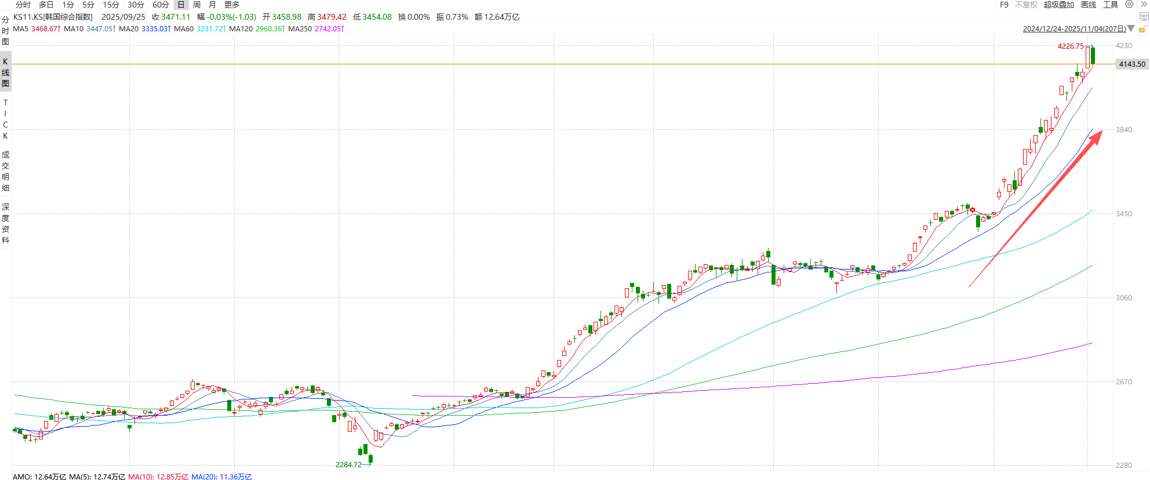1150x480 pixels.
Task: Click the MA20 3335.03 indicator label
Action: pyautogui.click(x=144, y=28)
